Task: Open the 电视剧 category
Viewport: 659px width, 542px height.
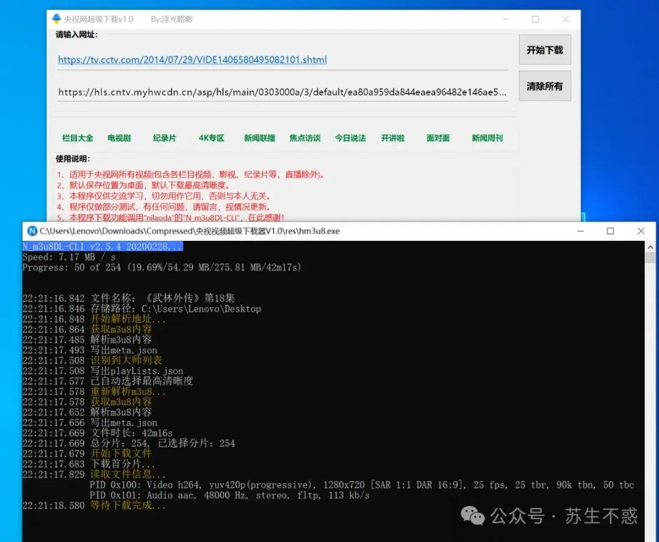Action: coord(119,138)
